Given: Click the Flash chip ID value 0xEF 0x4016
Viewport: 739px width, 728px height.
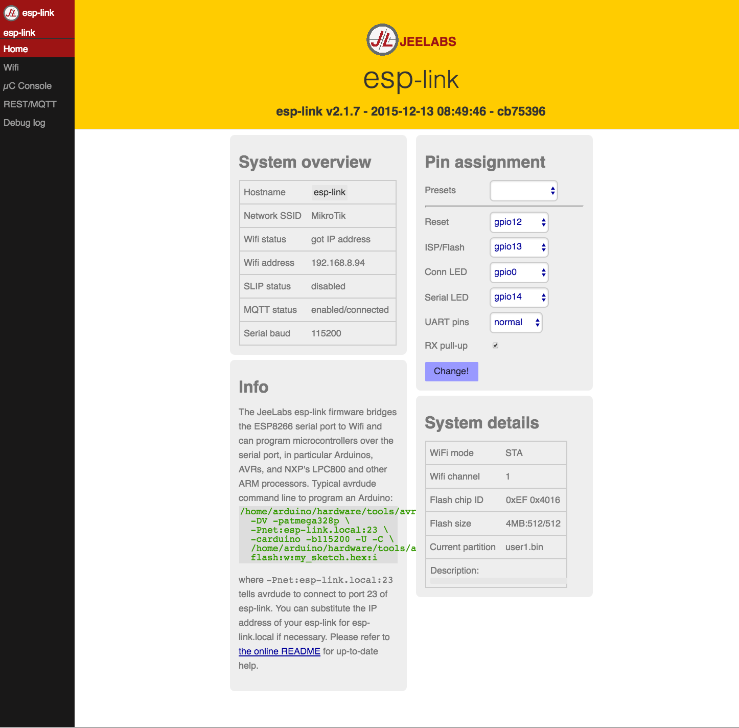Looking at the screenshot, I should coord(533,500).
